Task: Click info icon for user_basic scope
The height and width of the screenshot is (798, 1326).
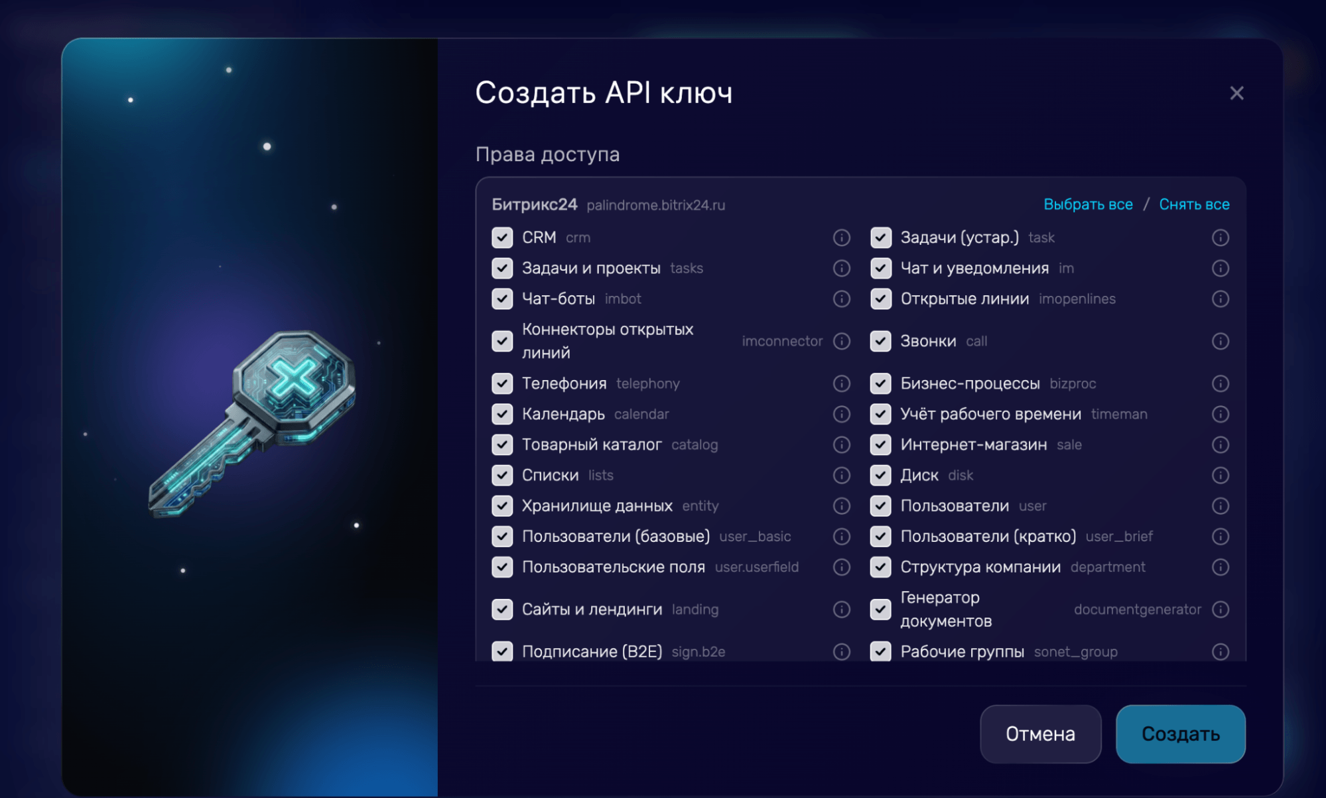Action: [x=841, y=536]
